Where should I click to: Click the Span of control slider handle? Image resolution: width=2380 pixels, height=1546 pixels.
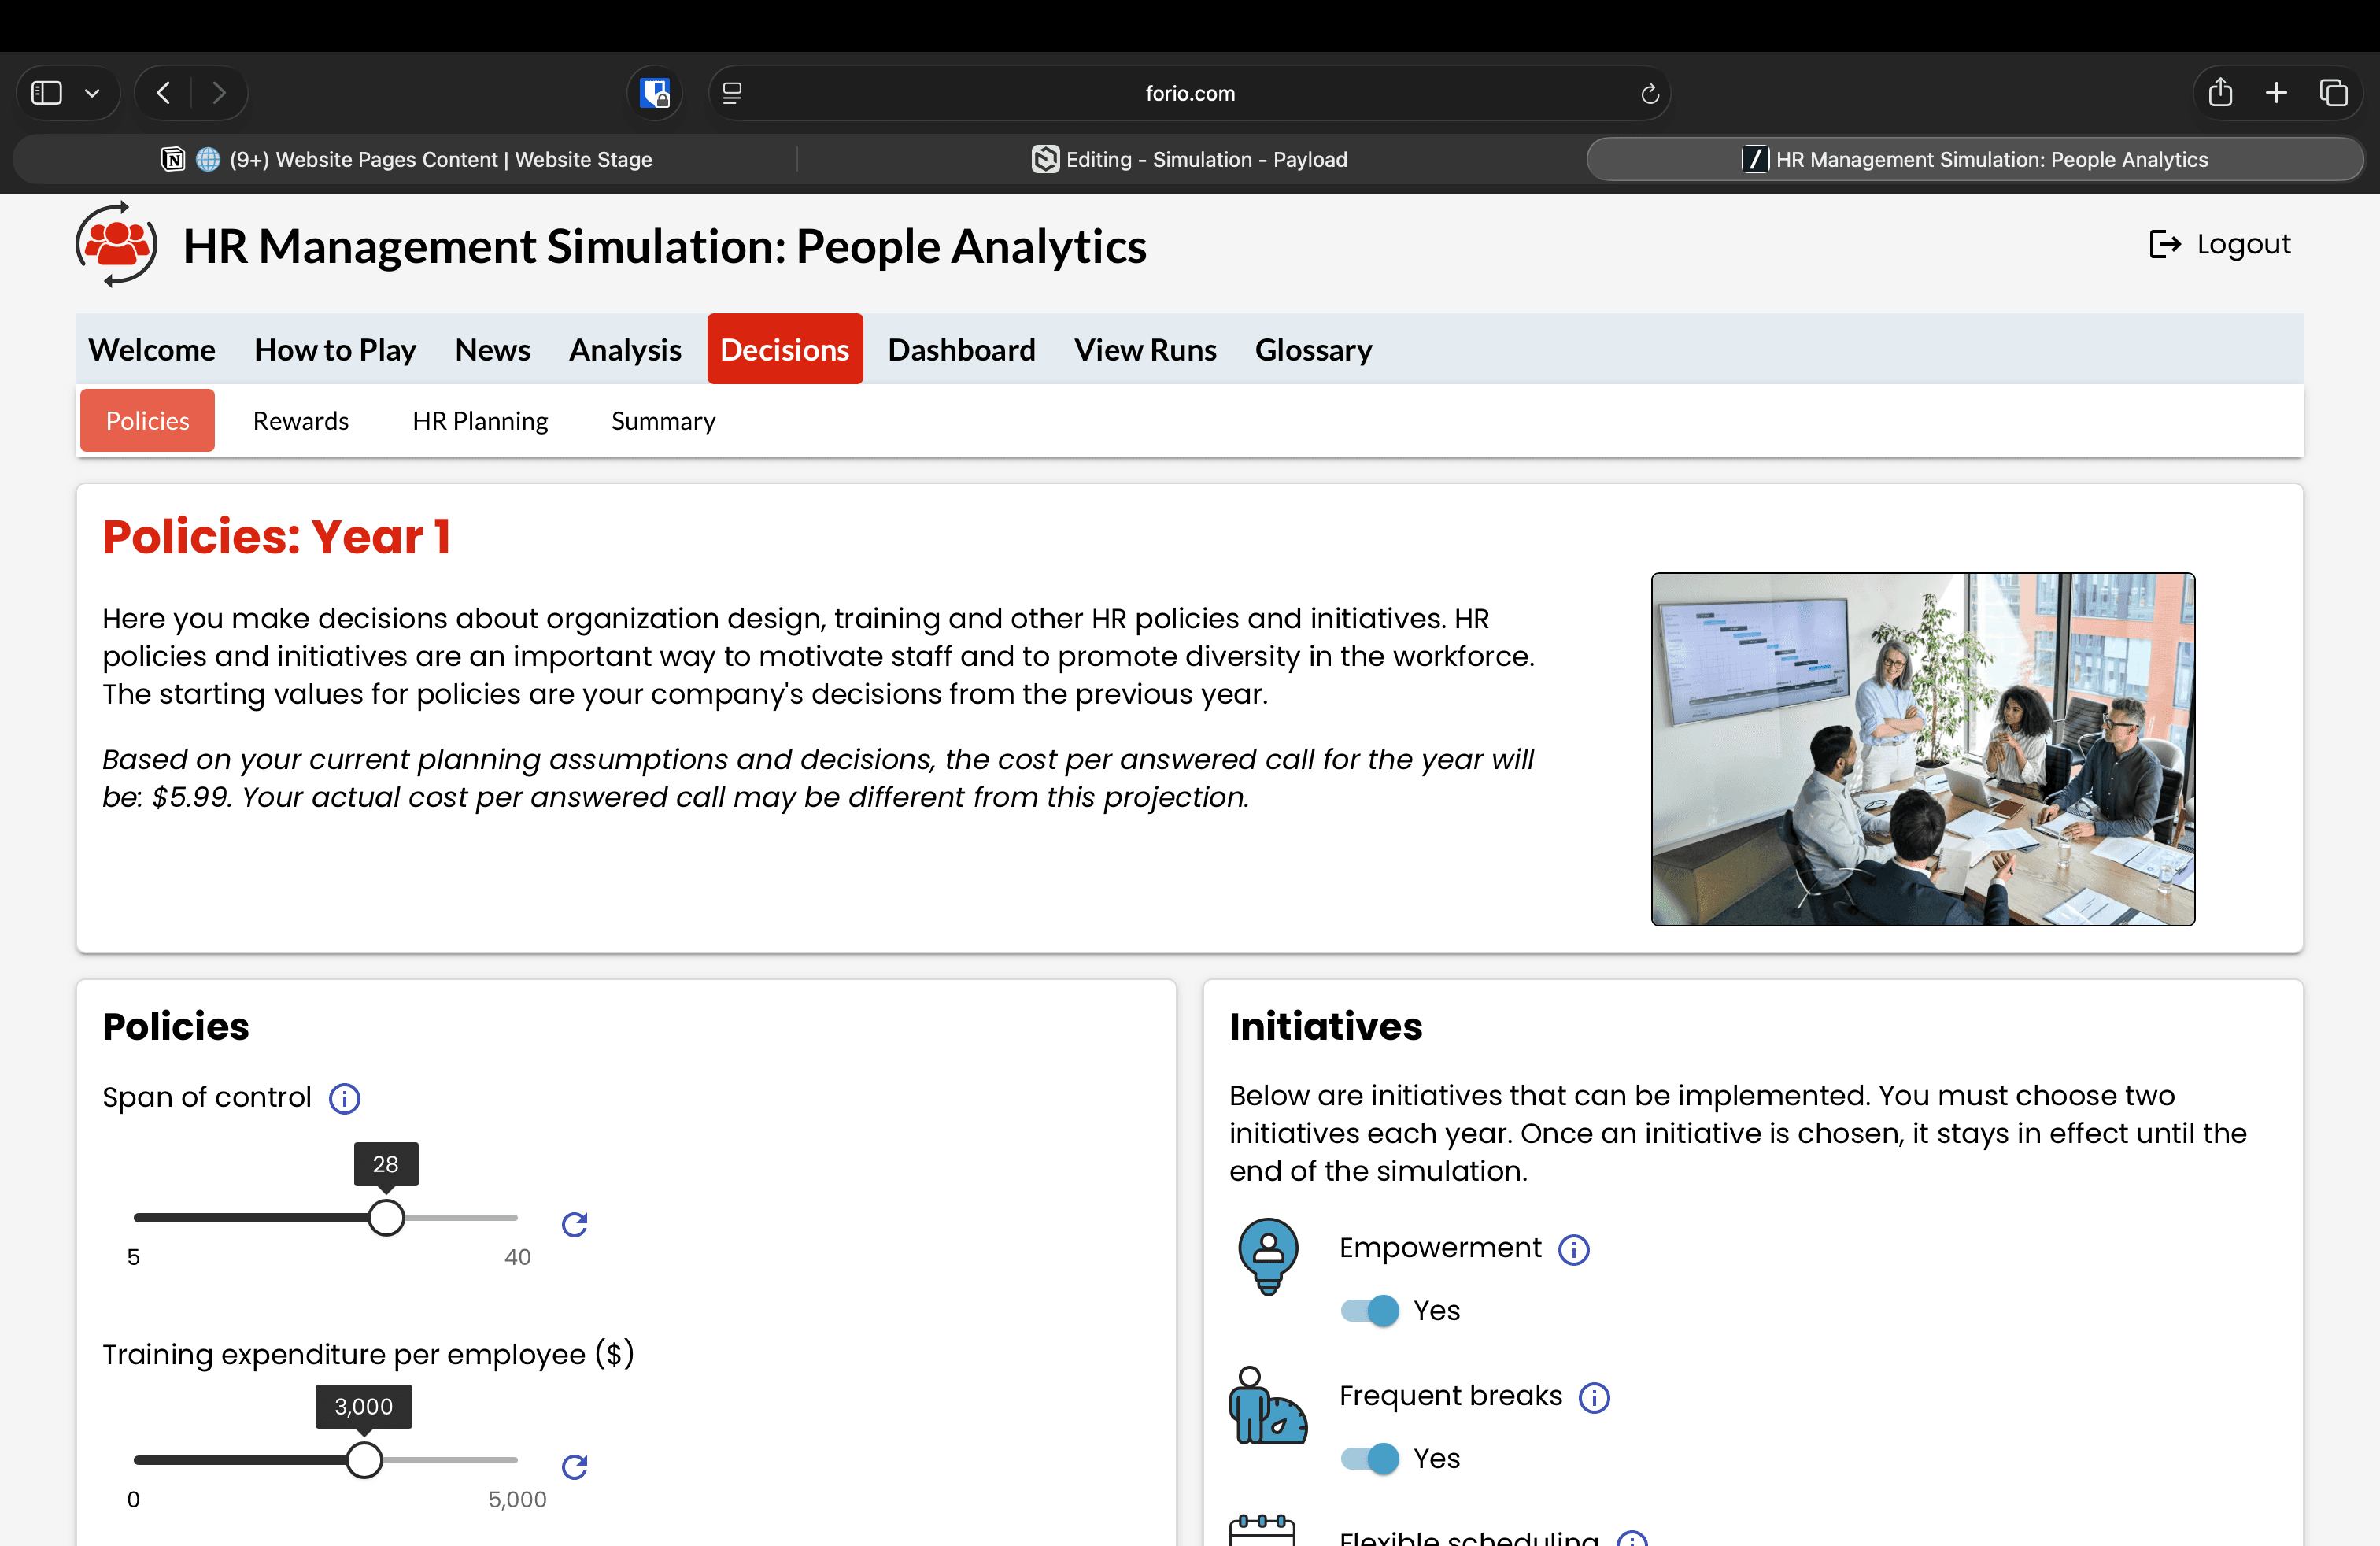(386, 1217)
